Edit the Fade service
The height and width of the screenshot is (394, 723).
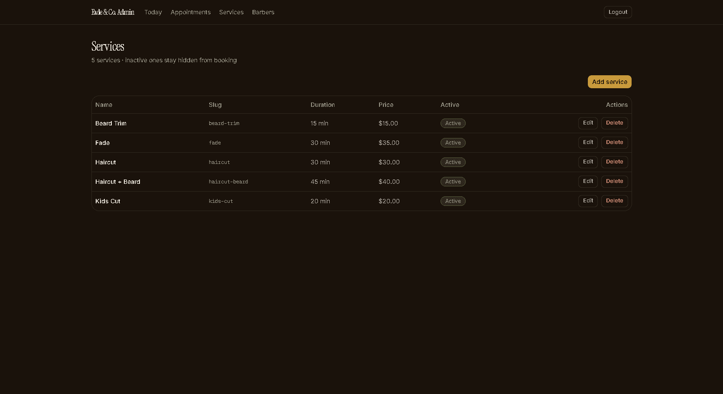pos(588,142)
